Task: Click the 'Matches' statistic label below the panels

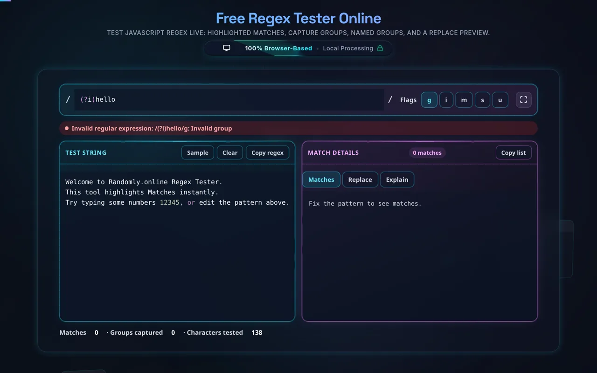Action: pos(73,332)
